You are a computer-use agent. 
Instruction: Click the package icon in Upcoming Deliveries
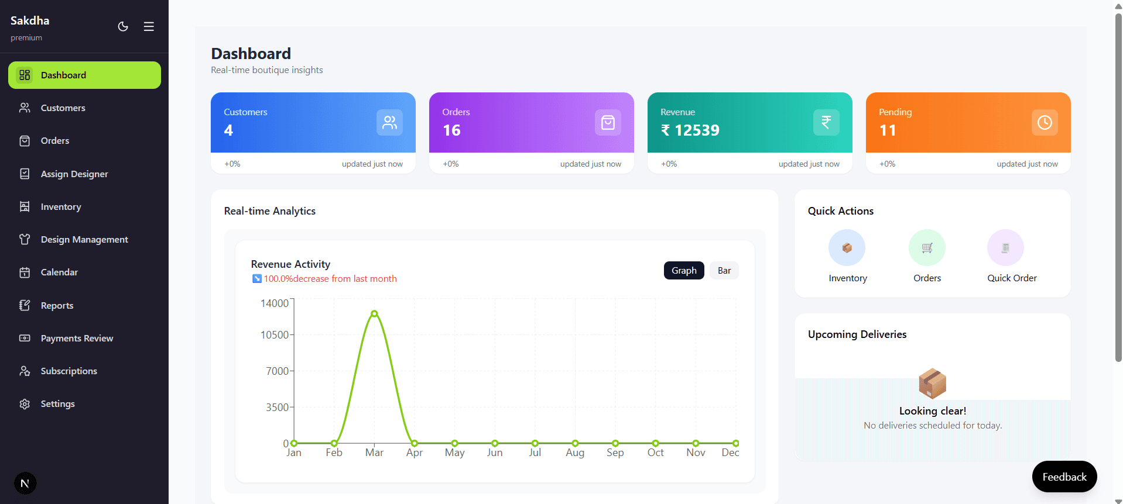tap(933, 384)
